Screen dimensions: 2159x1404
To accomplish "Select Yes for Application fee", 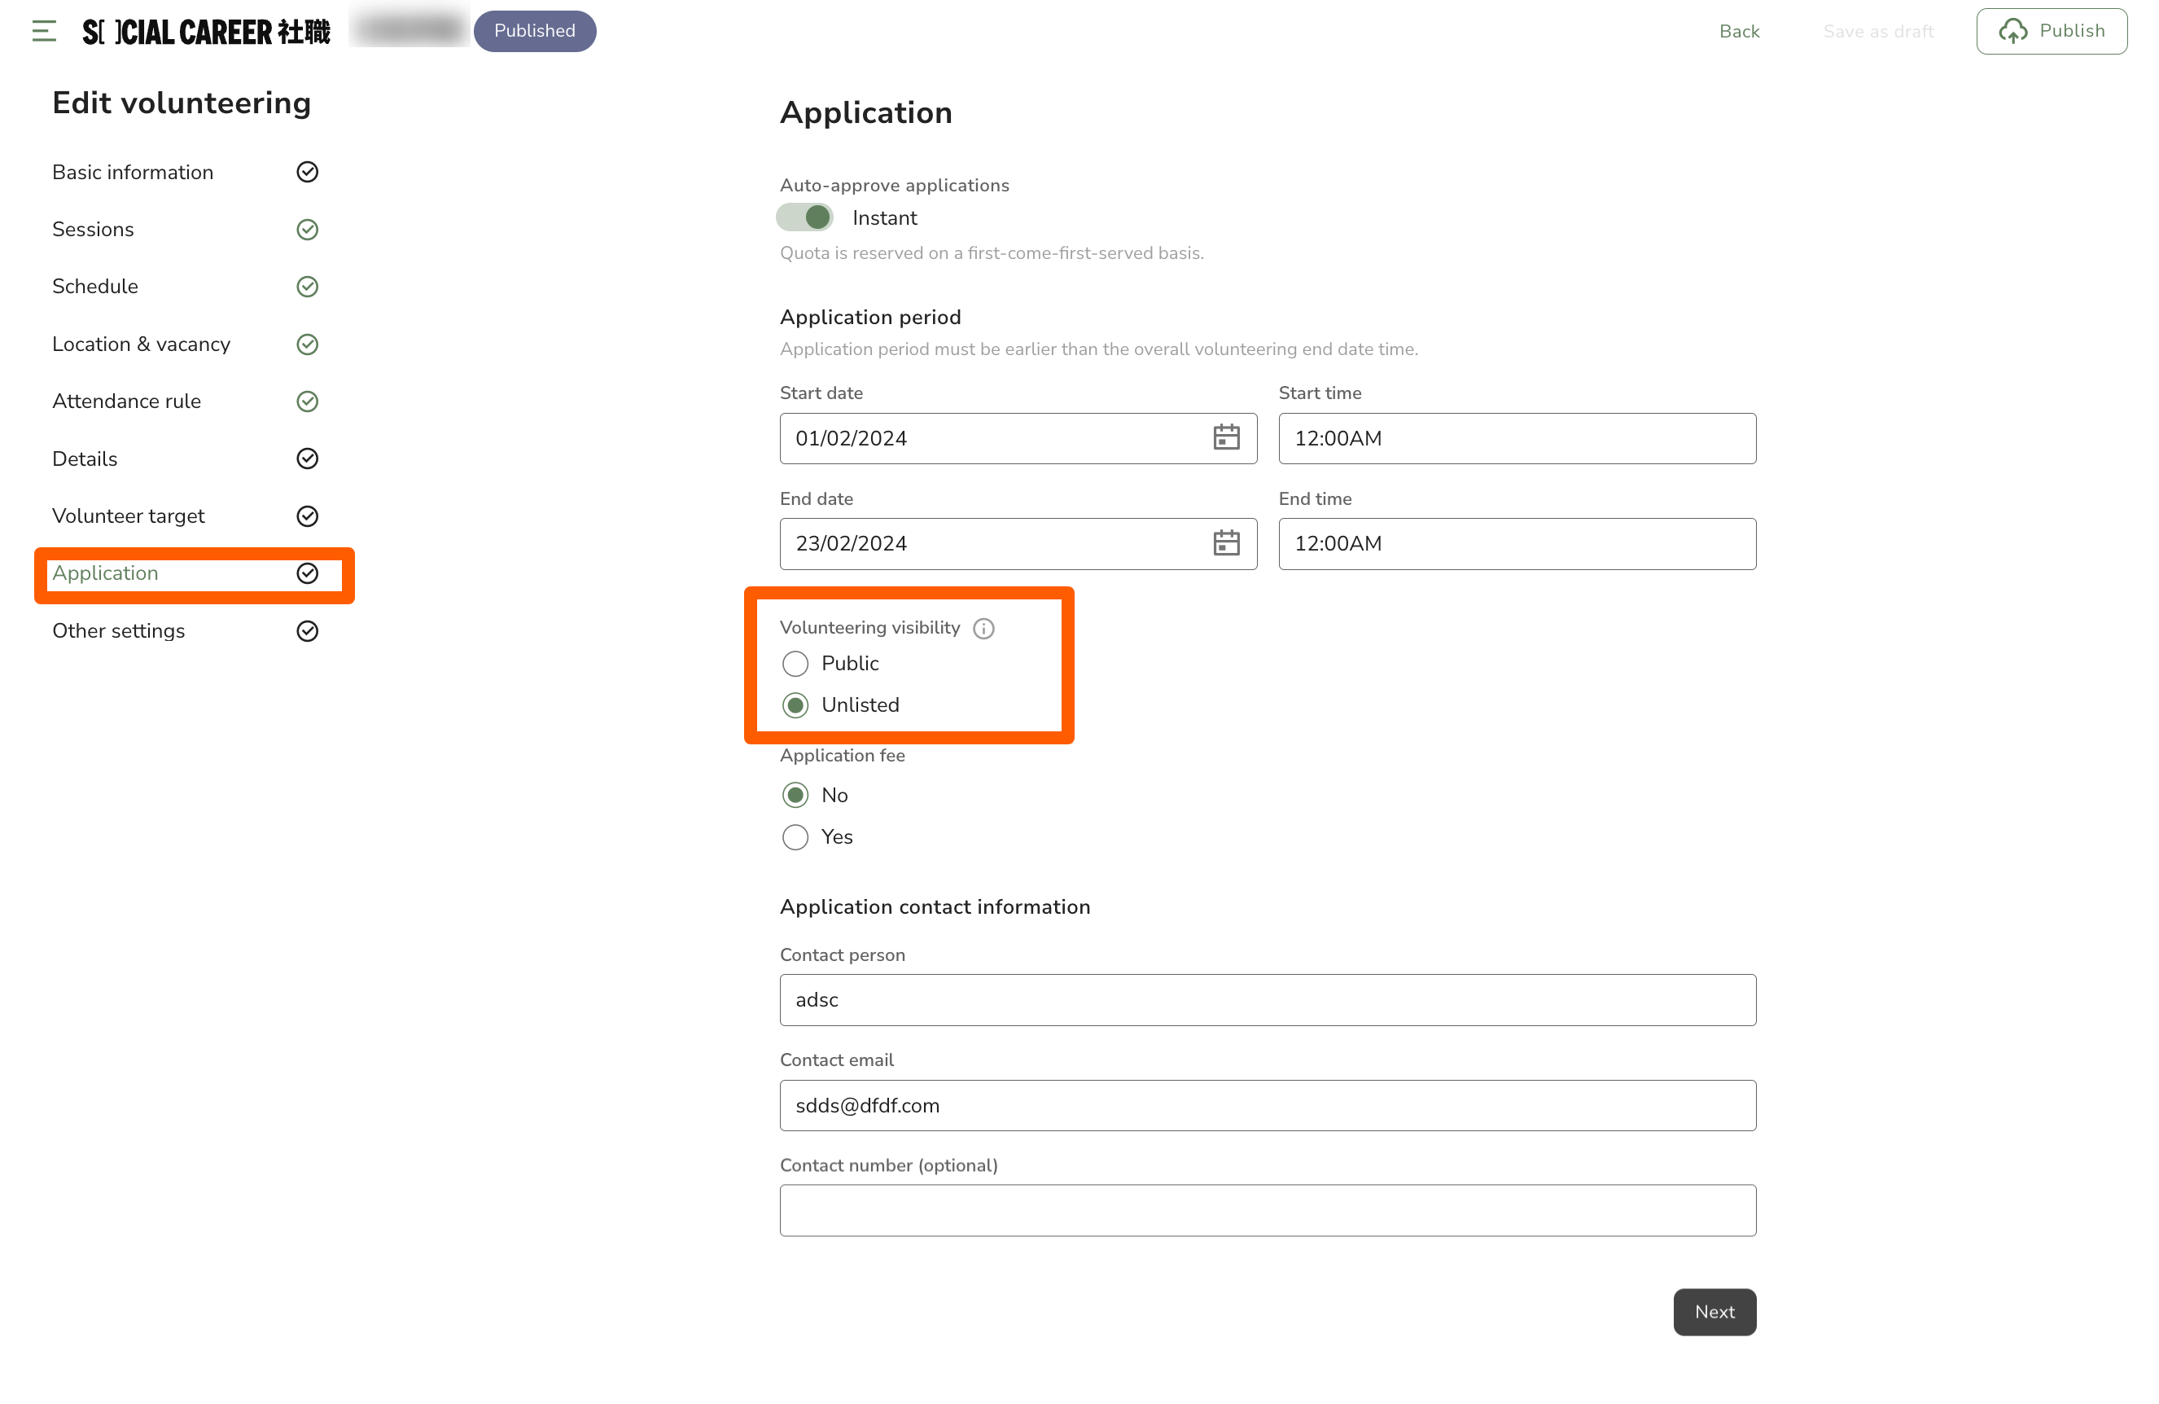I will point(795,836).
